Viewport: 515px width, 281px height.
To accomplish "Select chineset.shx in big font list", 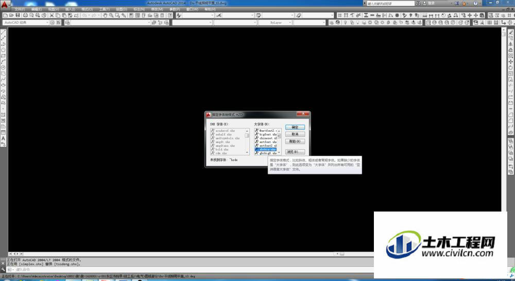I will pos(266,138).
